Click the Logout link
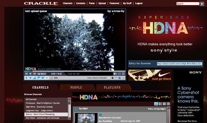Viewport: 207px width, 123px height. [x=139, y=3]
